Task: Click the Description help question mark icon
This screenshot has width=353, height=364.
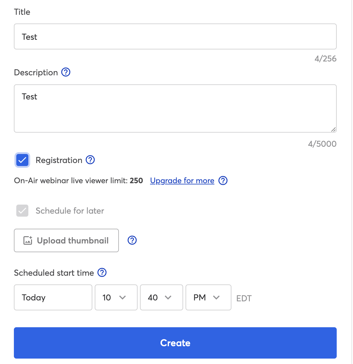Action: (66, 72)
